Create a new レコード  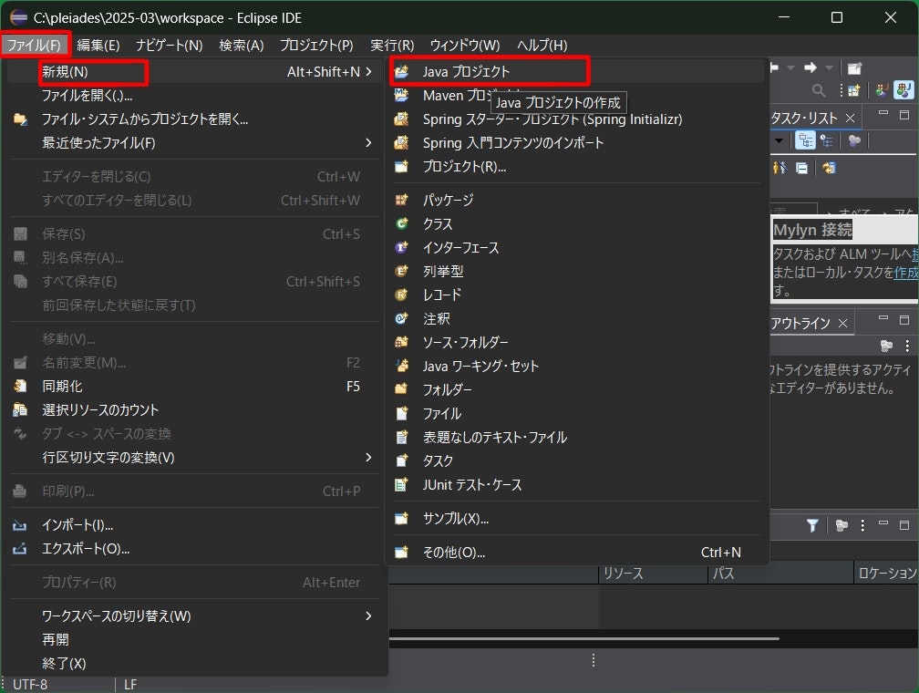click(x=577, y=295)
